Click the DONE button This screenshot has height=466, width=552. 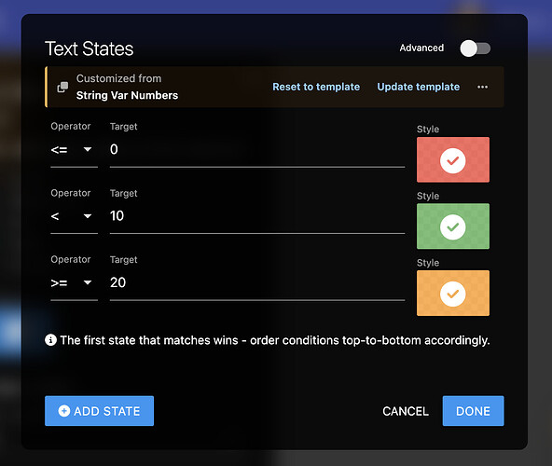[473, 411]
